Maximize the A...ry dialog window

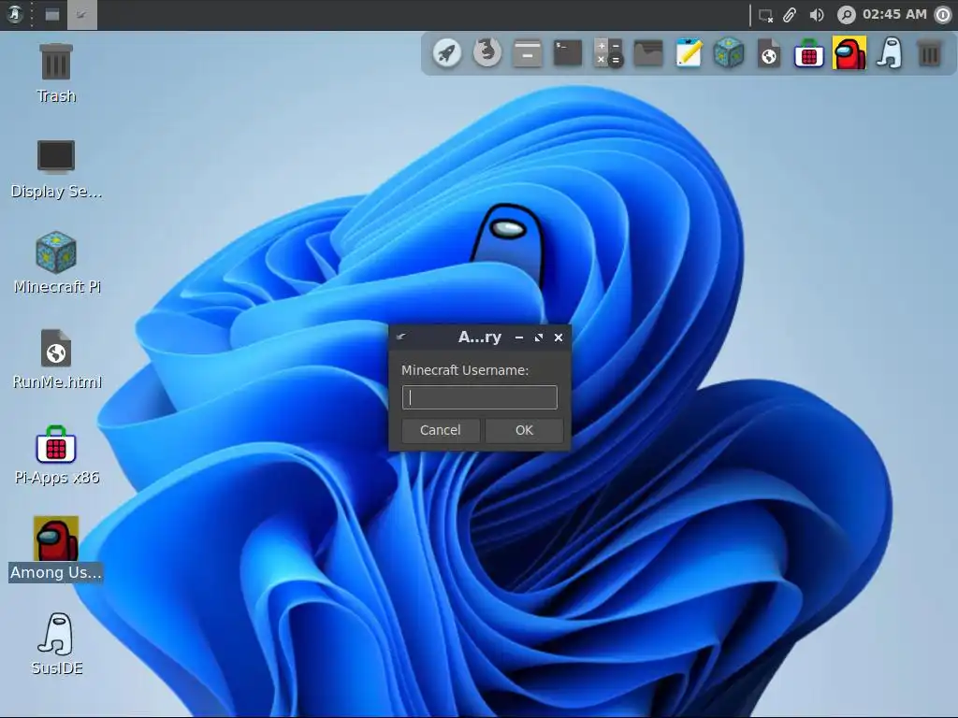pos(539,337)
